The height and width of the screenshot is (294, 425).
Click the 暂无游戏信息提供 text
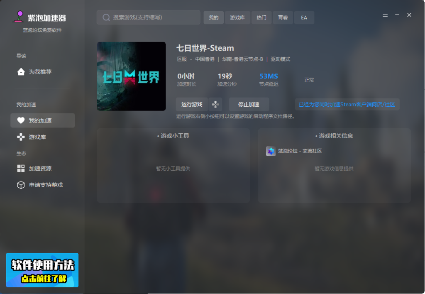coord(334,169)
